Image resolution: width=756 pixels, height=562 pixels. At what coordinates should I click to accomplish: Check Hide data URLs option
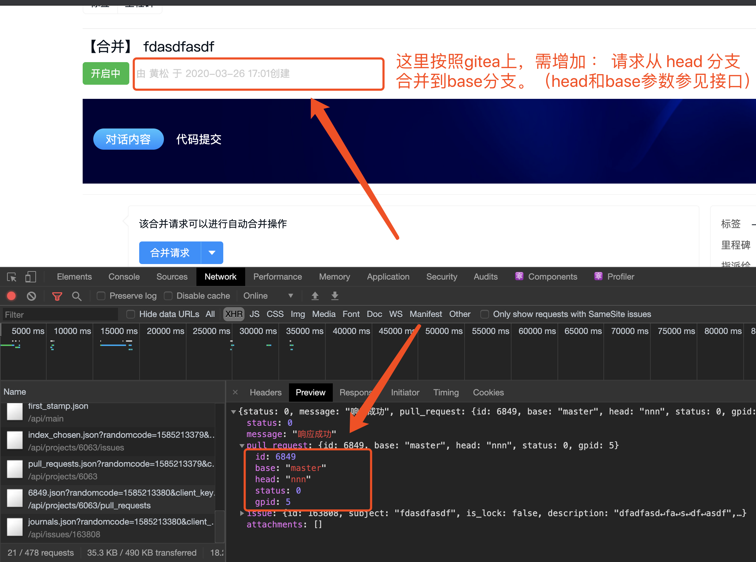(x=131, y=314)
